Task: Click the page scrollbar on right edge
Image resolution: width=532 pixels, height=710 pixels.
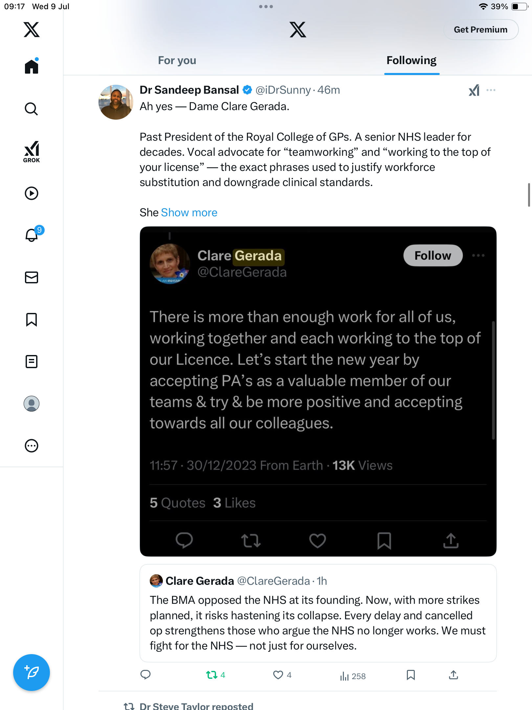Action: [x=529, y=195]
